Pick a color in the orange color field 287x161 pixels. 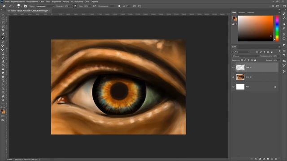click(255, 28)
